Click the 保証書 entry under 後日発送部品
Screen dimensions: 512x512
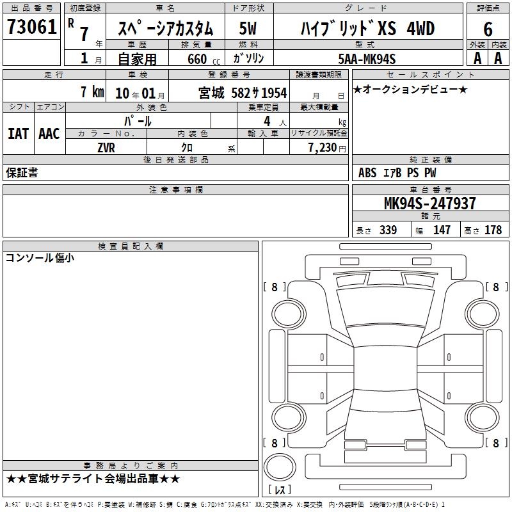point(22,173)
